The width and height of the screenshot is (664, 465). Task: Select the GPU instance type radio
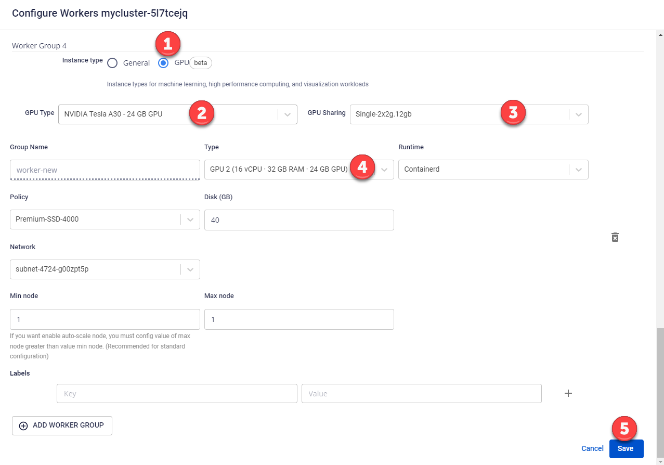point(163,63)
